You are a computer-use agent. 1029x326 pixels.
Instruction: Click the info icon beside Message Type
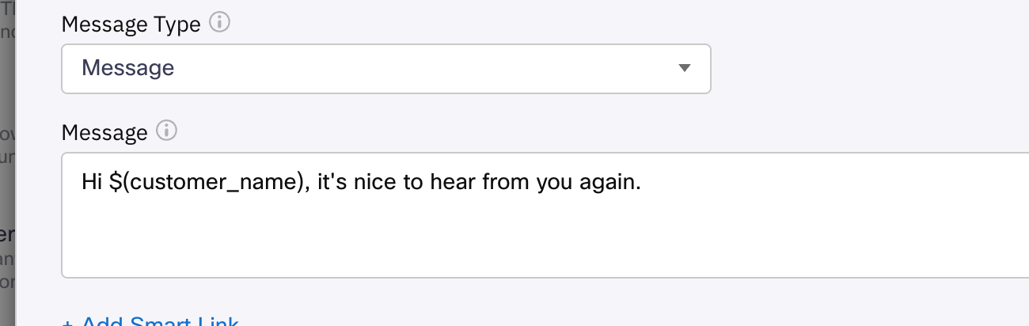219,24
